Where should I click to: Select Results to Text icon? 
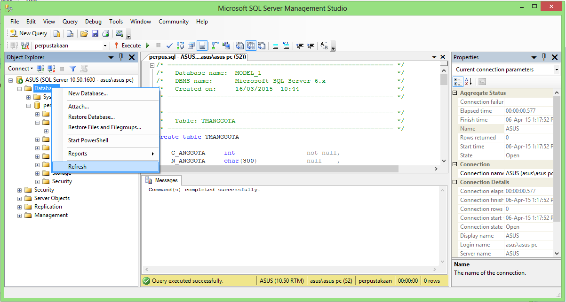240,46
